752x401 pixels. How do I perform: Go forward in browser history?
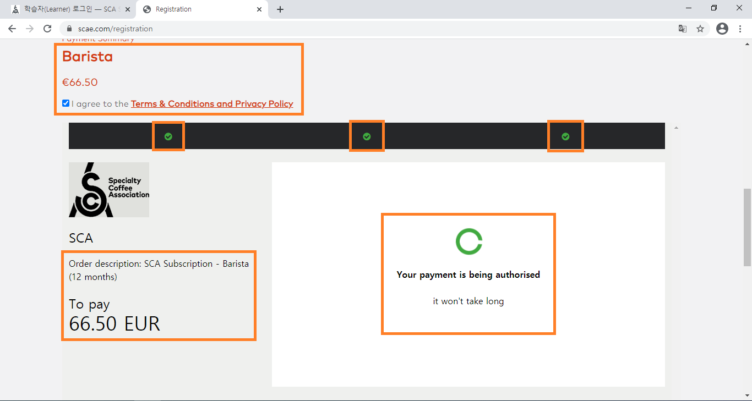[30, 29]
